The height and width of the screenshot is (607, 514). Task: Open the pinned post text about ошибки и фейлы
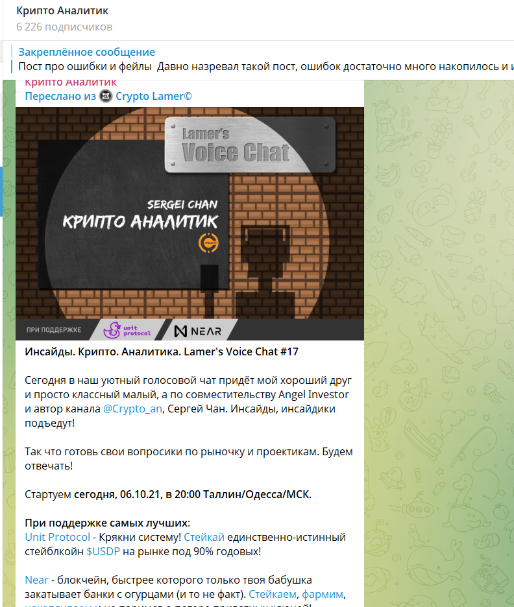[265, 67]
